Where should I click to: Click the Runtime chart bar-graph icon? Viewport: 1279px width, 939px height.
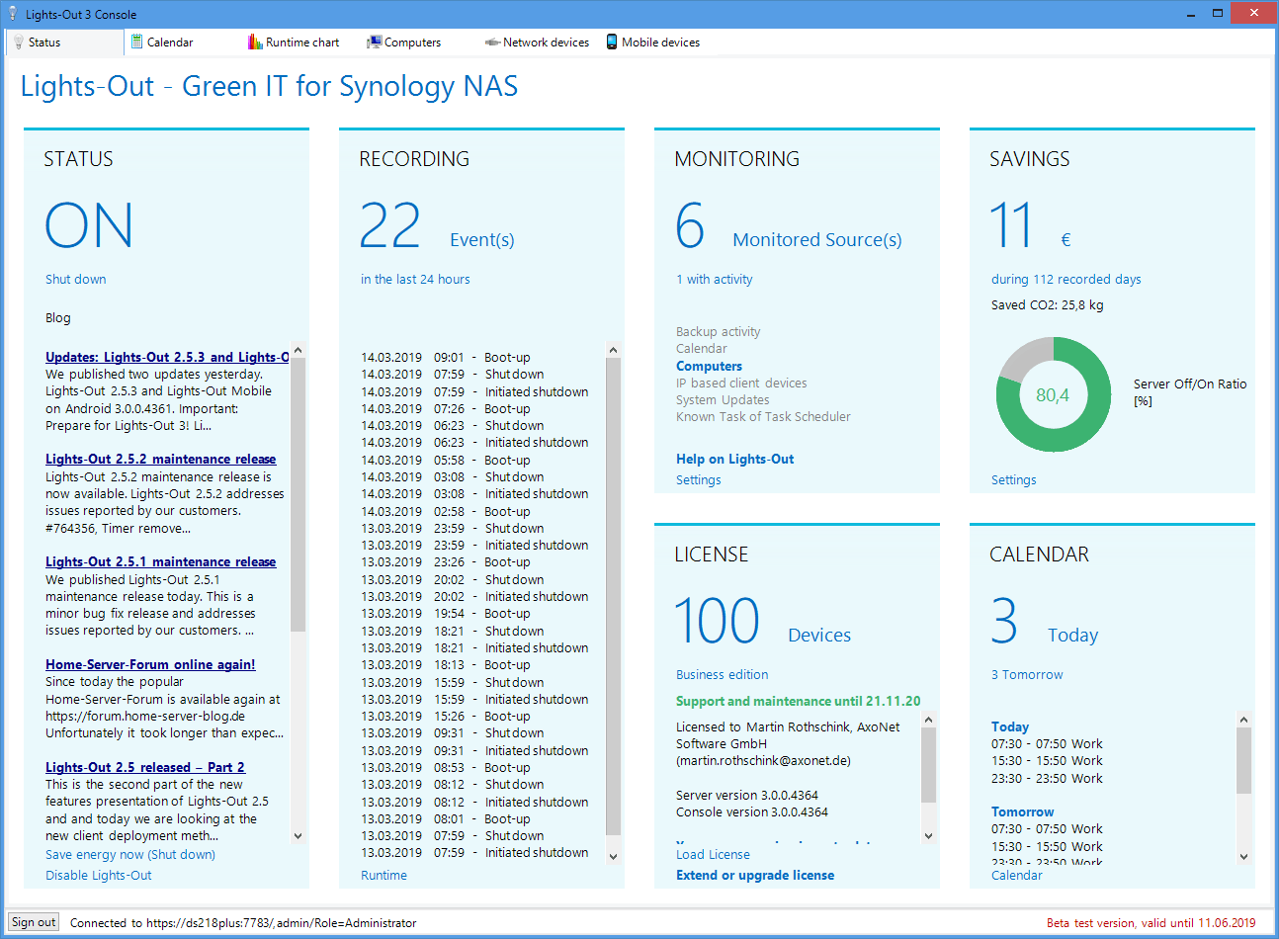(255, 43)
